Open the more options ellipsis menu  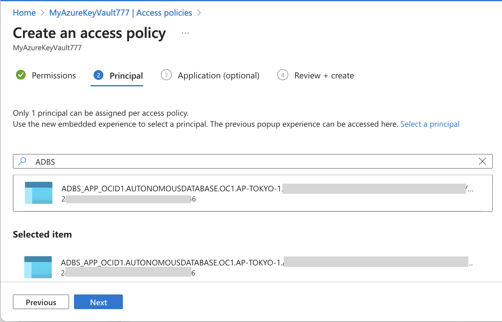pyautogui.click(x=185, y=33)
